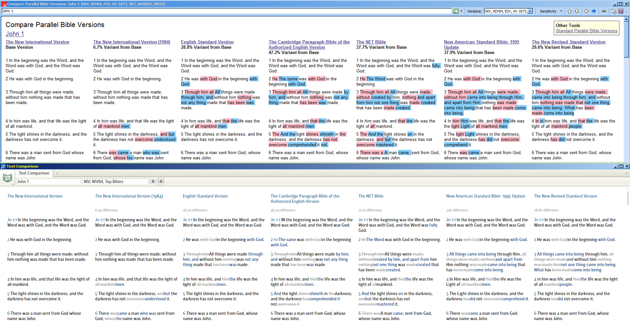Image resolution: width=630 pixels, height=326 pixels.
Task: Close the Text Comparison tab with x
Action: [627, 174]
